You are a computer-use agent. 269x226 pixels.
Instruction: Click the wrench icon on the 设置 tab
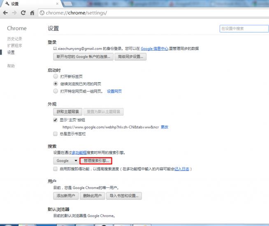pos(7,4)
